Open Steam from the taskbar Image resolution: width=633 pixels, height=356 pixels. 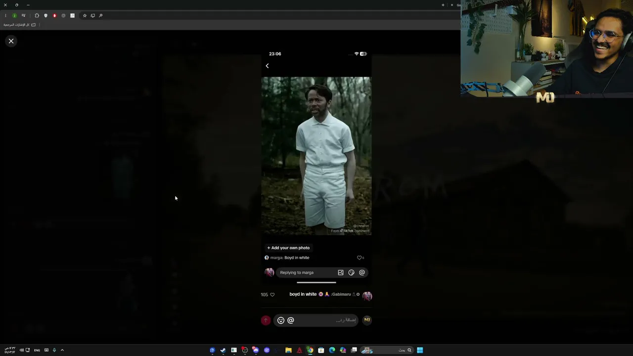(223, 350)
